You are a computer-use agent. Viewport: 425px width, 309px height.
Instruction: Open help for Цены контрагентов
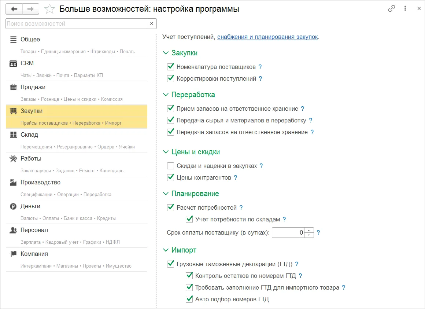tap(236, 177)
